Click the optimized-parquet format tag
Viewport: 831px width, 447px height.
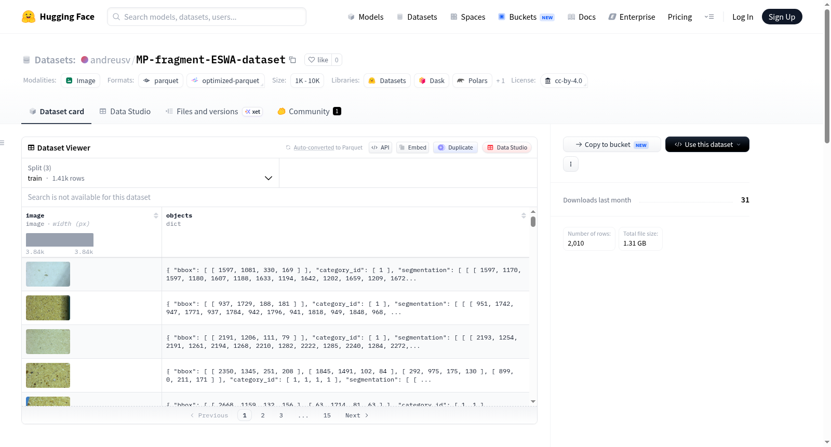coord(225,80)
